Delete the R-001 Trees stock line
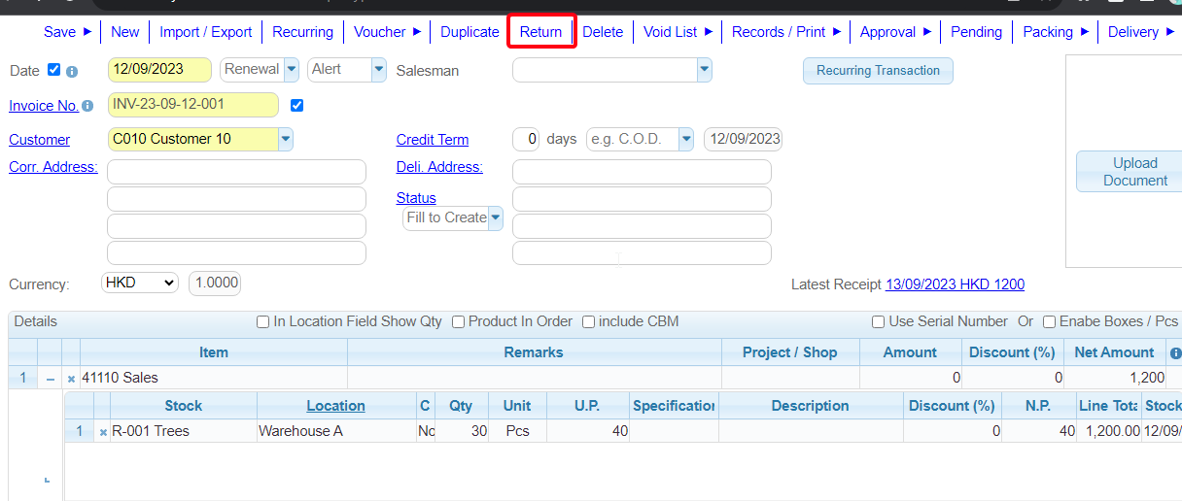Screen dimensions: 1182x501 103,432
